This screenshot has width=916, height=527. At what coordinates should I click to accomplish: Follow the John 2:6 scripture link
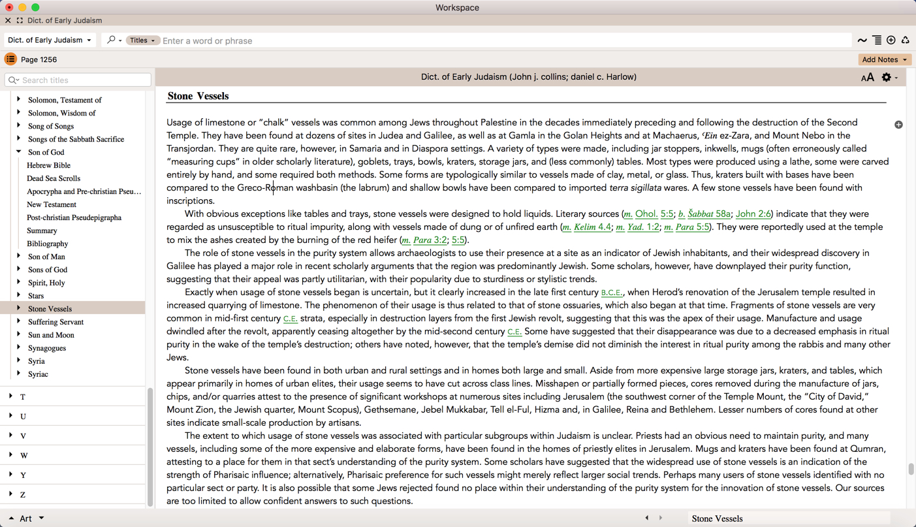click(x=753, y=214)
